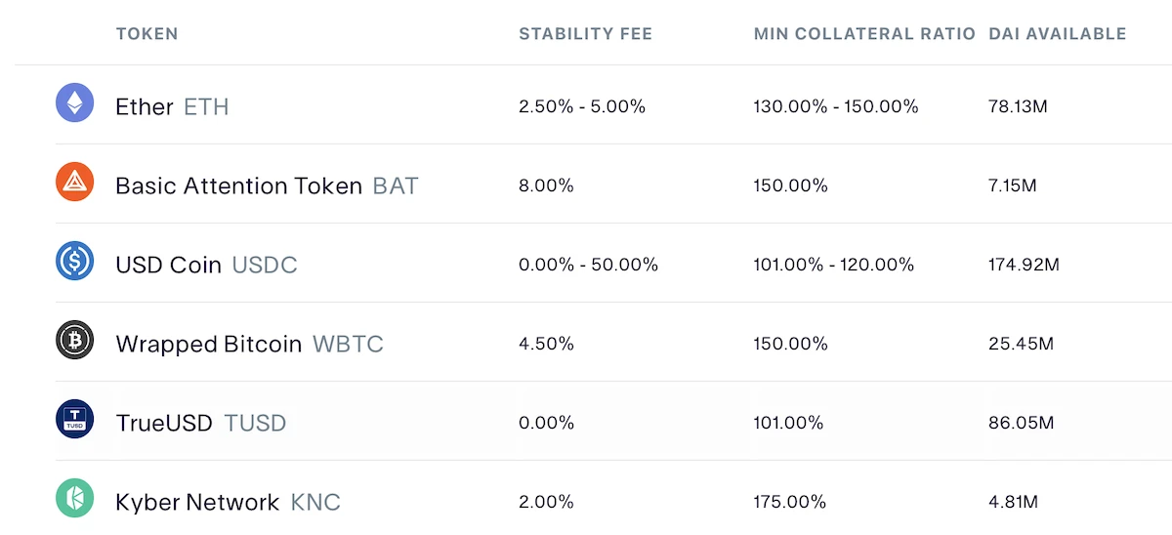This screenshot has width=1172, height=535.
Task: Select the USD Coin USDC name
Action: coord(206,265)
